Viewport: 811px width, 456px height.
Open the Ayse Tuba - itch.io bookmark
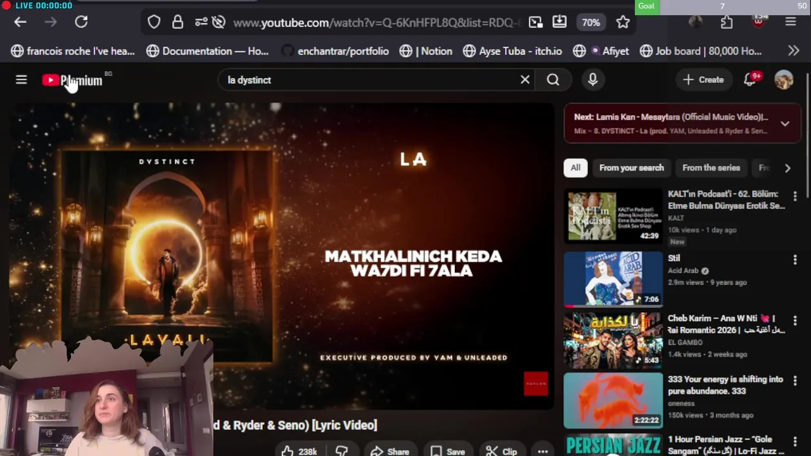pos(512,51)
